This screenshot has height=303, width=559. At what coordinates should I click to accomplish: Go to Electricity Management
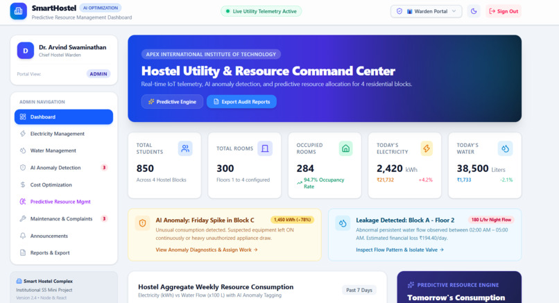click(64, 134)
